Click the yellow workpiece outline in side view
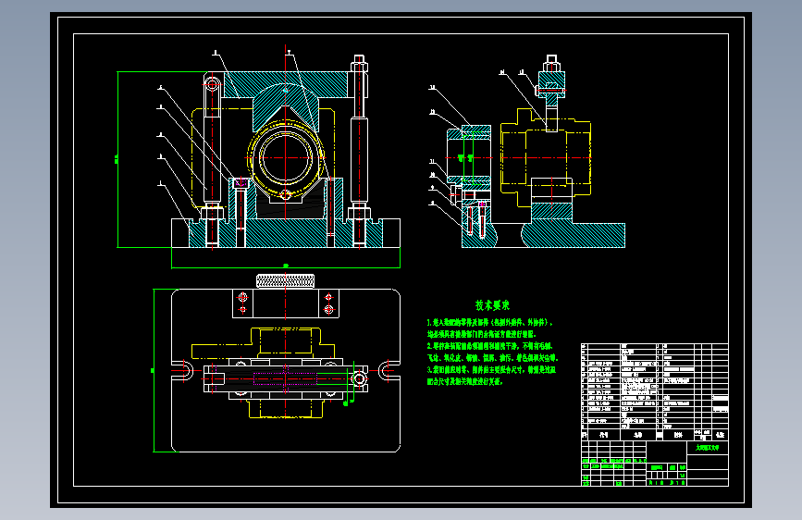 [546, 157]
